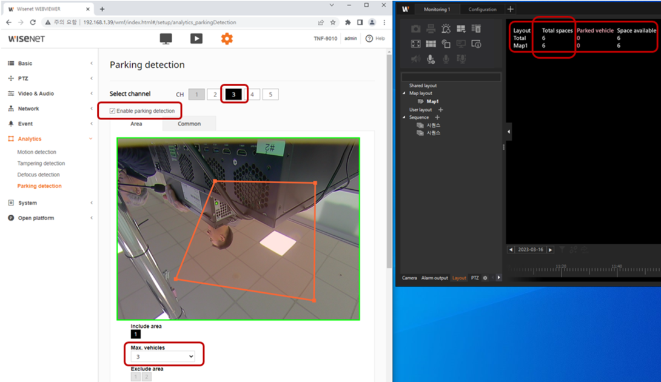Select channel 2
The image size is (661, 382).
215,95
